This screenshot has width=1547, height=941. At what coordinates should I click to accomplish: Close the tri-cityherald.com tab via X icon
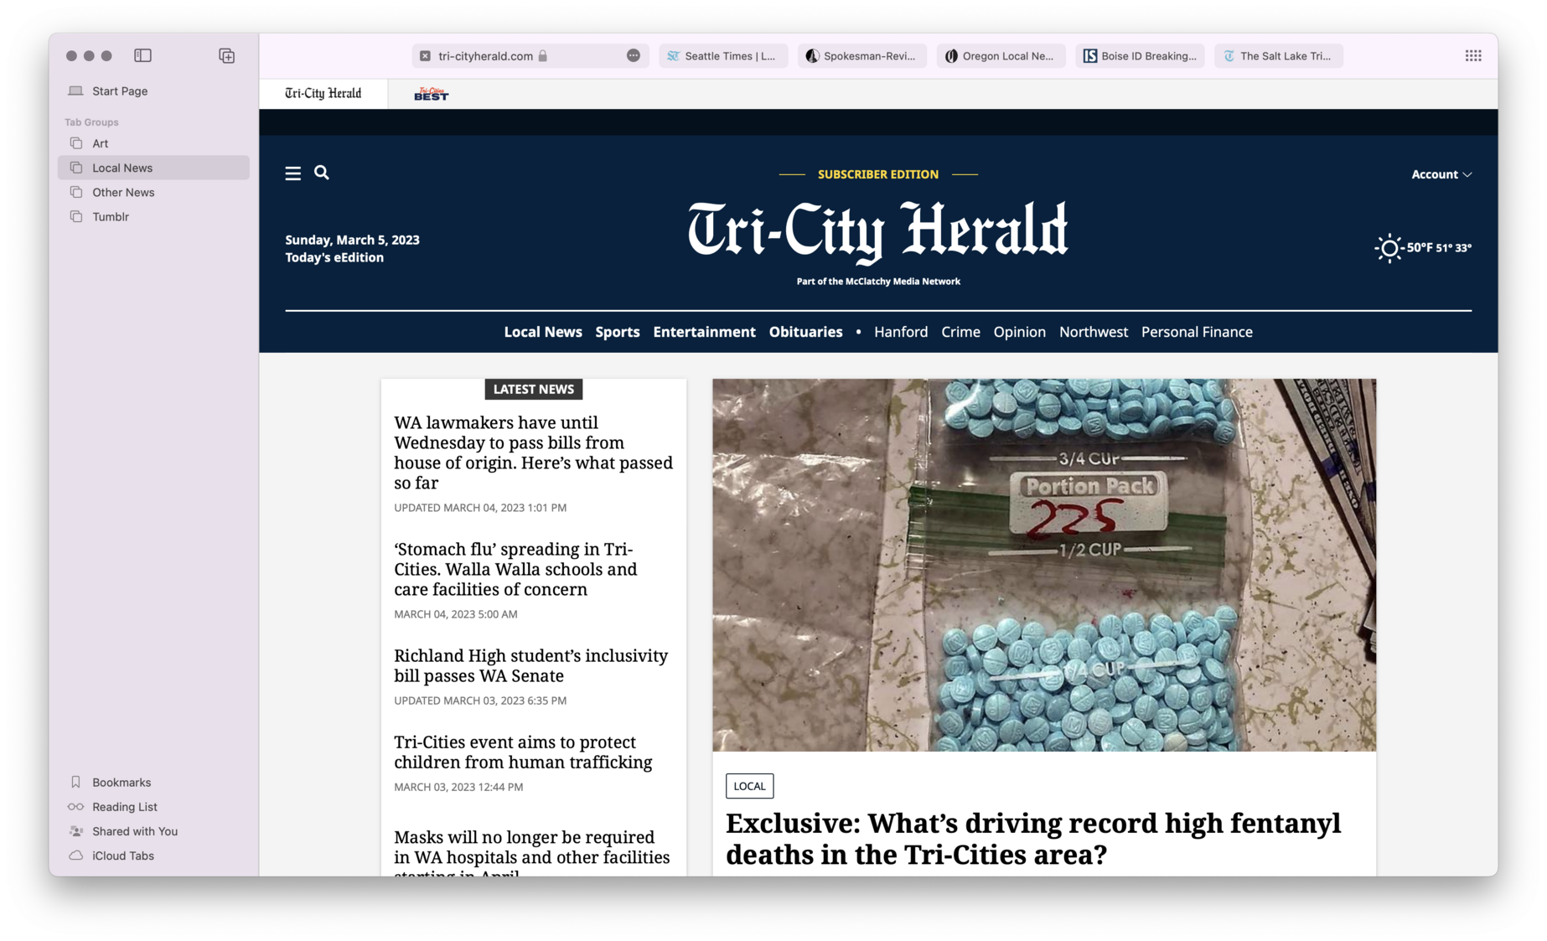(425, 56)
